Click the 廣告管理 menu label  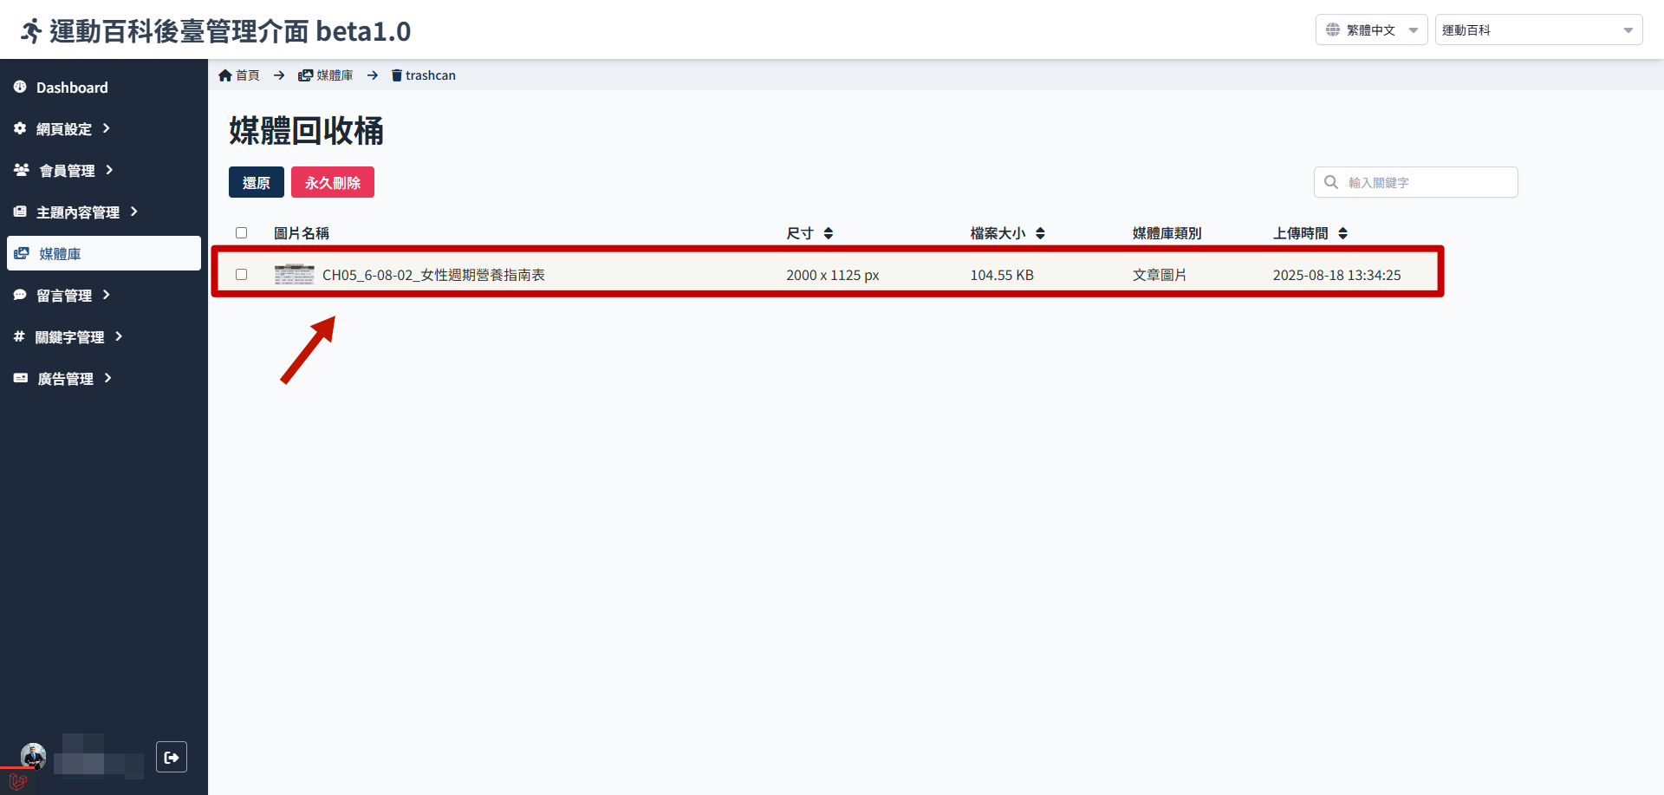point(66,379)
